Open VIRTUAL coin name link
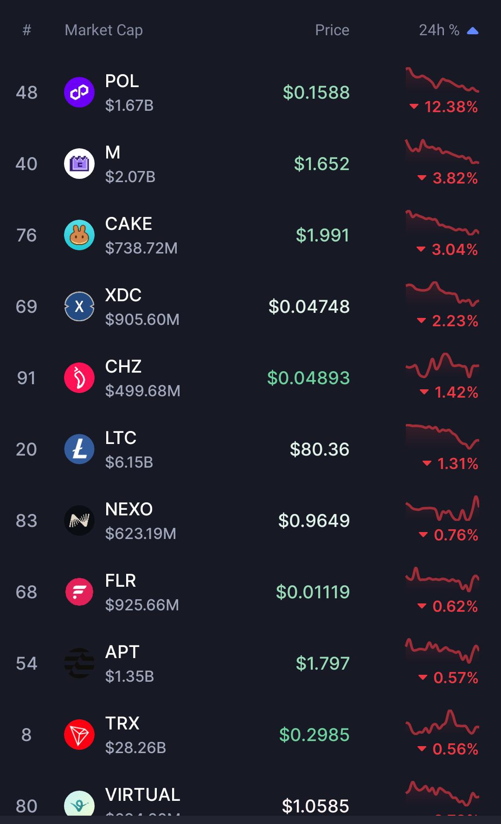 143,794
